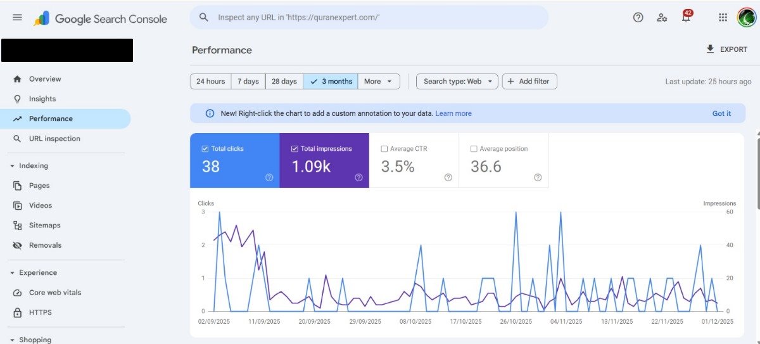
Task: Click the users and settings icon
Action: (x=662, y=18)
